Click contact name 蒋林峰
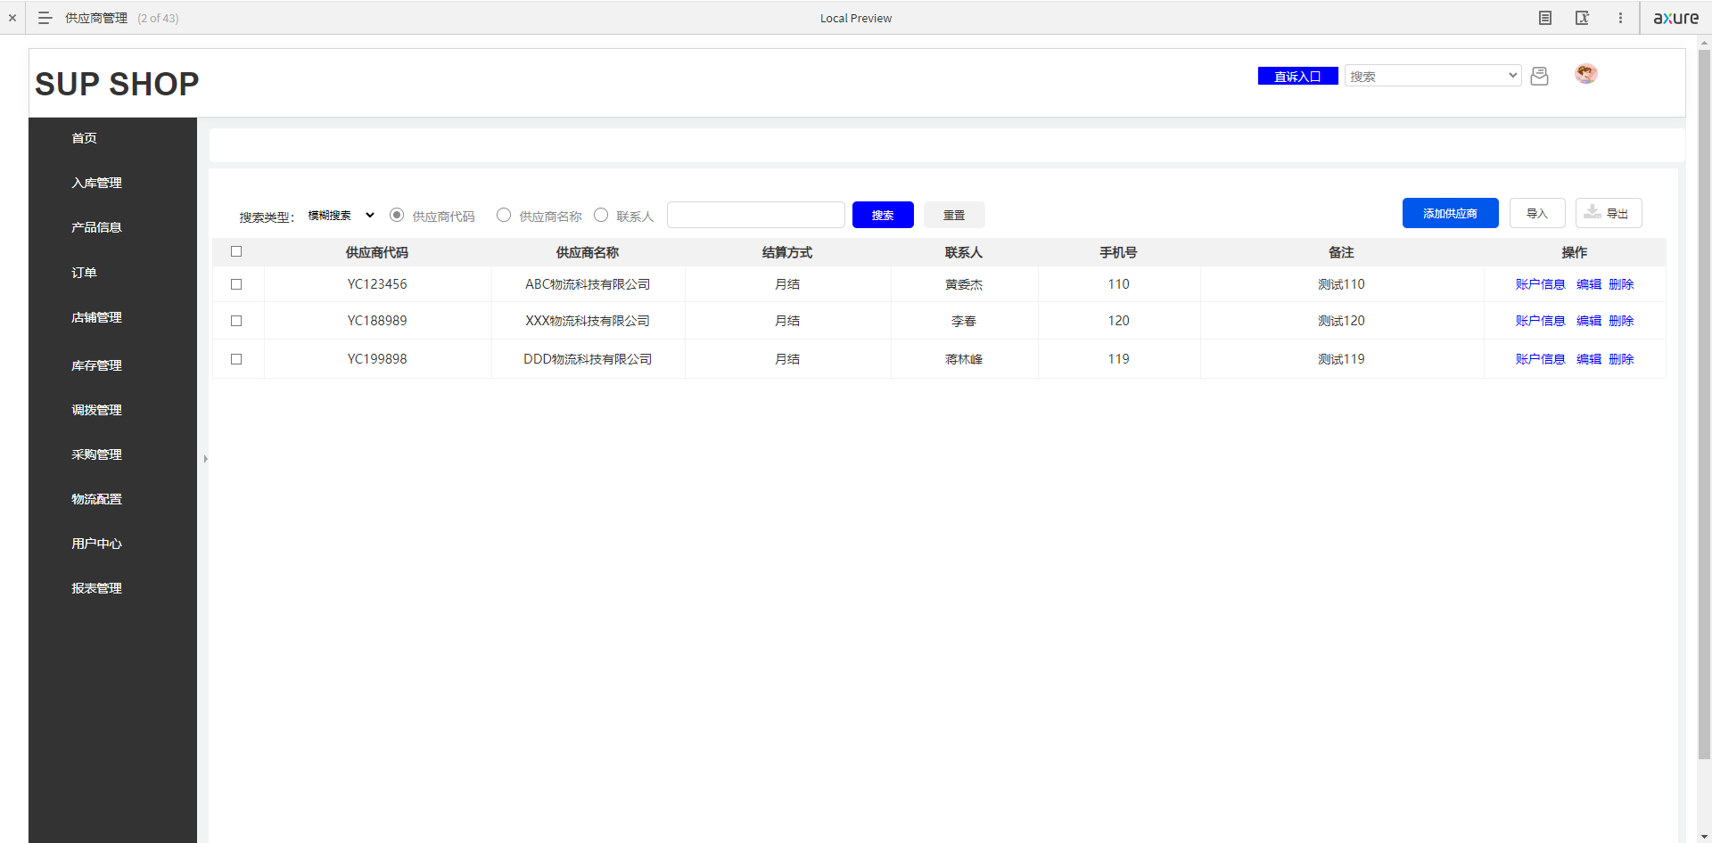Screen dimensions: 1712x843 click(964, 359)
